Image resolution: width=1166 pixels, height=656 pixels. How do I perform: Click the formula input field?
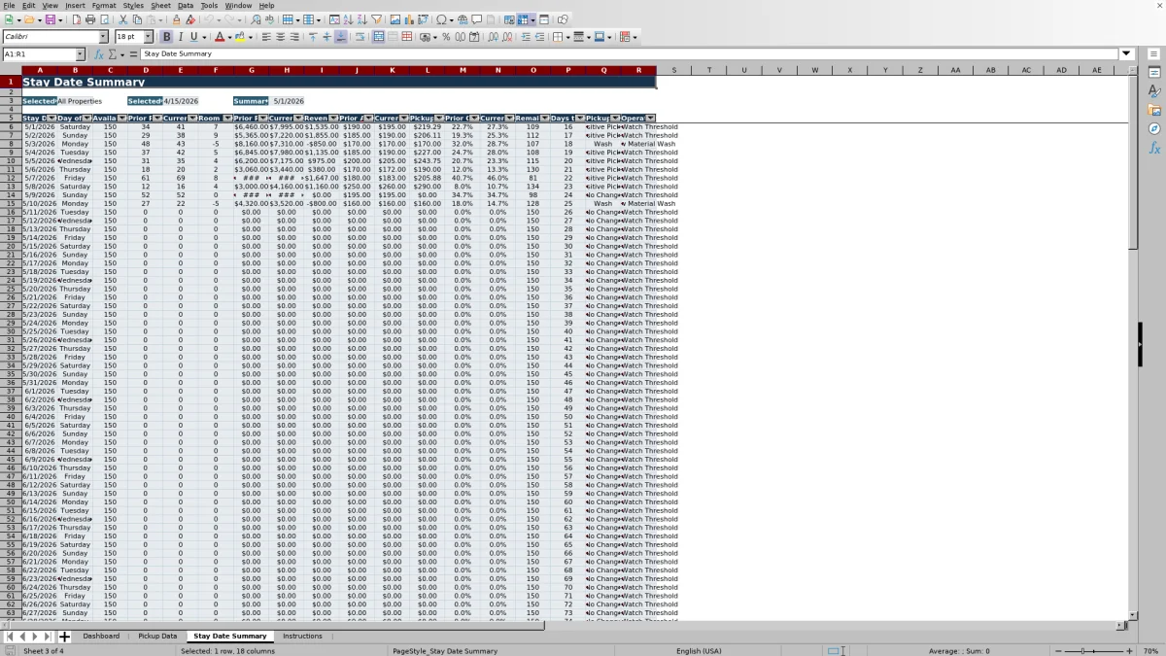[629, 54]
